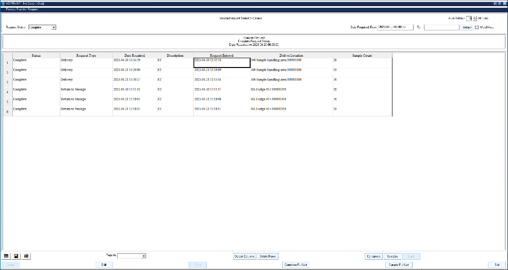Enable the WorldWide checkbox

click(x=477, y=27)
